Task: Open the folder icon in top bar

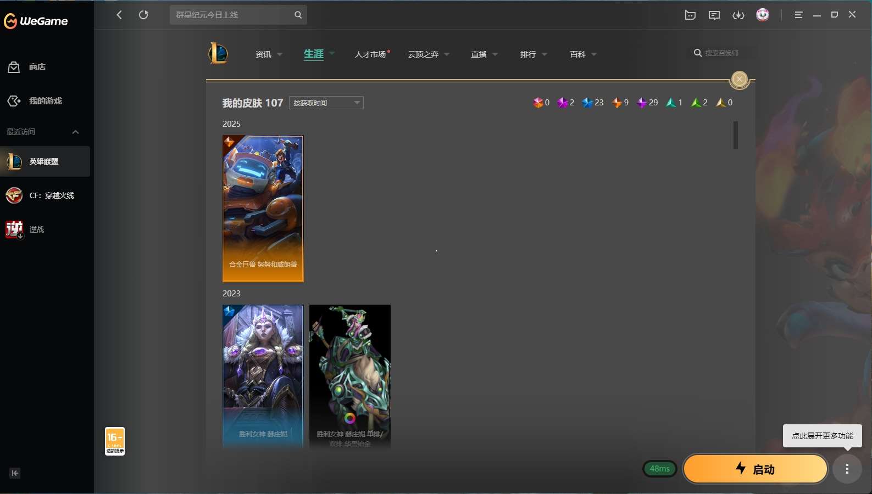Action: [690, 15]
